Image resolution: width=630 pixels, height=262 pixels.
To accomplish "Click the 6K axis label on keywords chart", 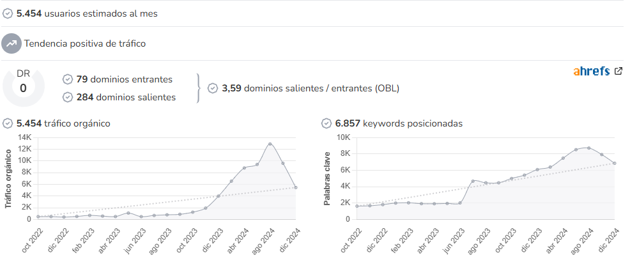I will (x=346, y=170).
